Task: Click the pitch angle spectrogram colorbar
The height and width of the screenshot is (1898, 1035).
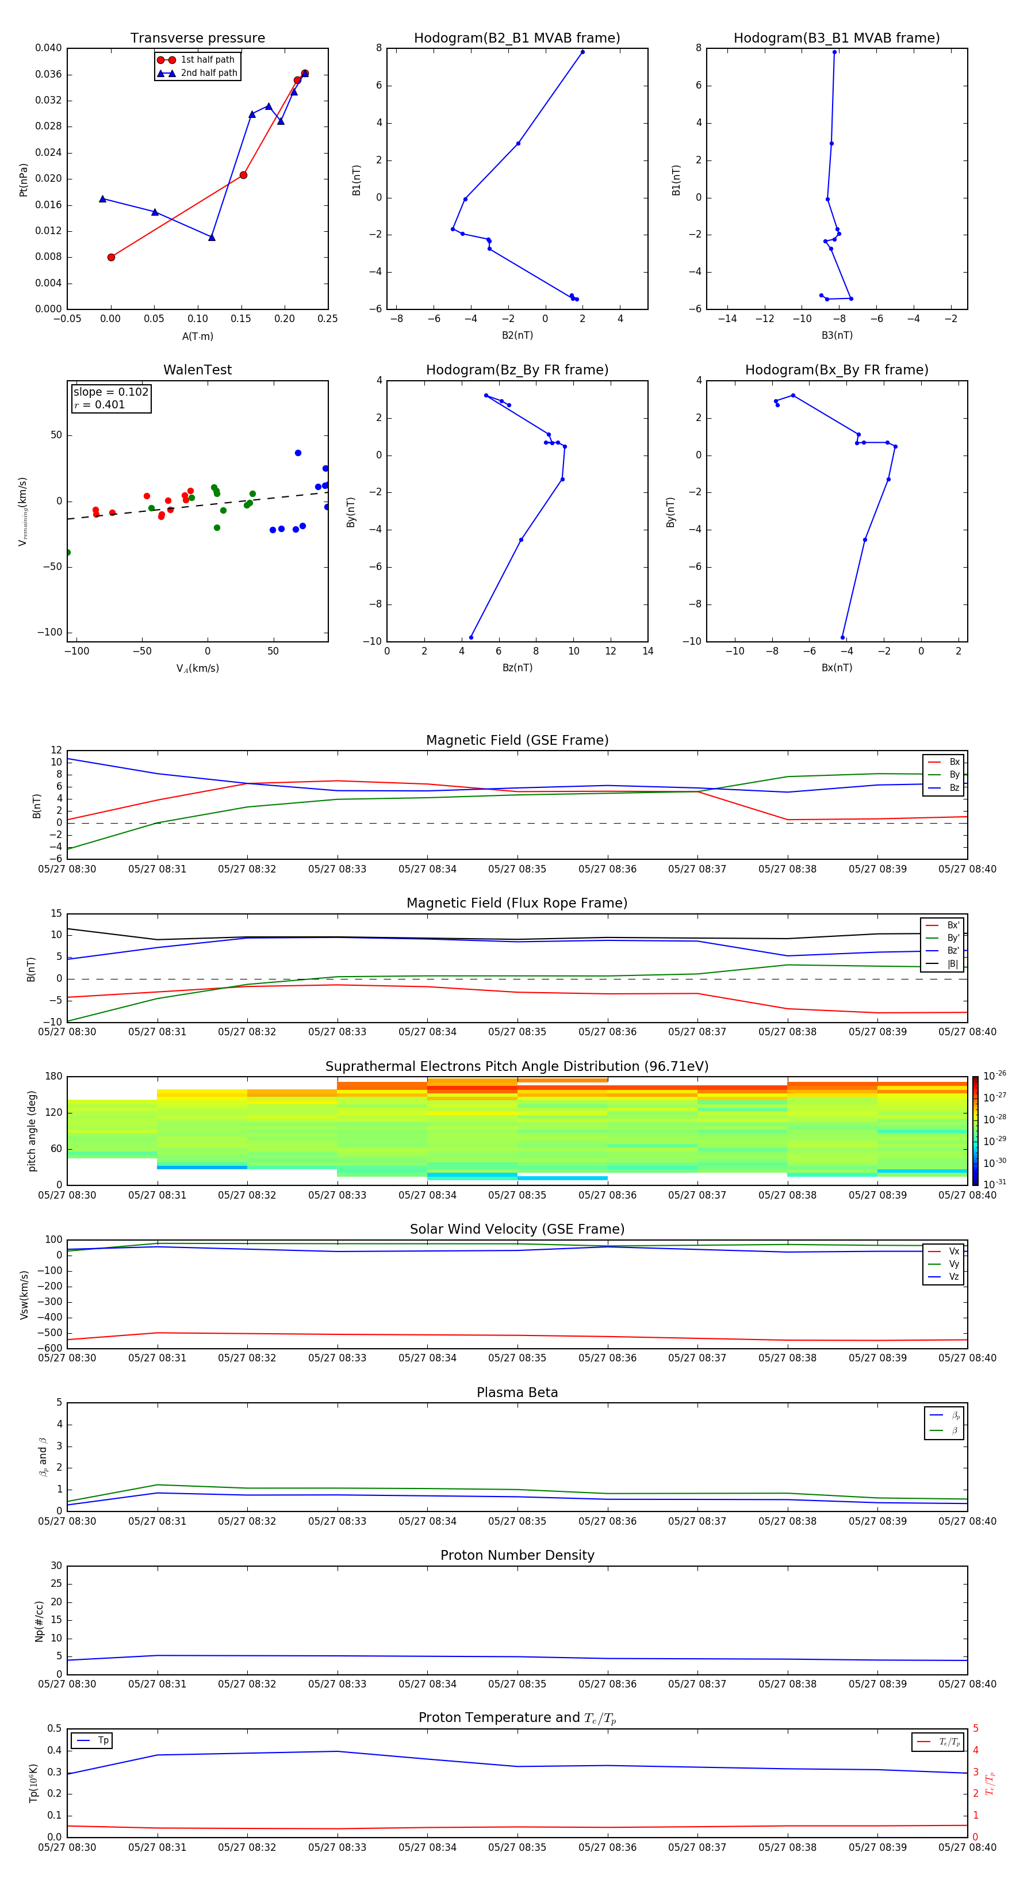Action: coord(975,1131)
